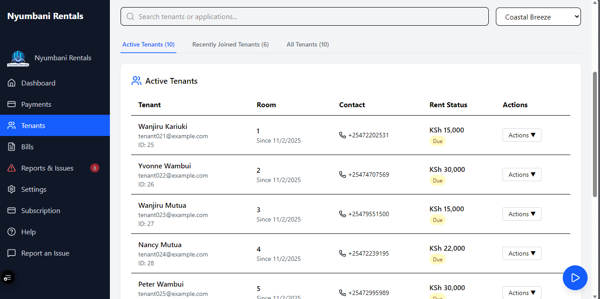The image size is (600, 299).
Task: Click the Nyumbani Rentals logo icon in sidebar
Action: [x=18, y=58]
